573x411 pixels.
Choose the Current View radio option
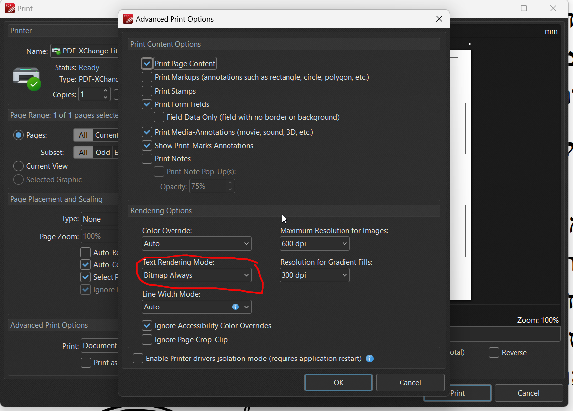(x=19, y=166)
